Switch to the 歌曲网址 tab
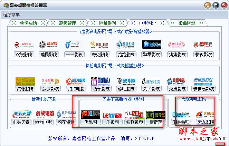This screenshot has width=229, height=146. (x=187, y=23)
